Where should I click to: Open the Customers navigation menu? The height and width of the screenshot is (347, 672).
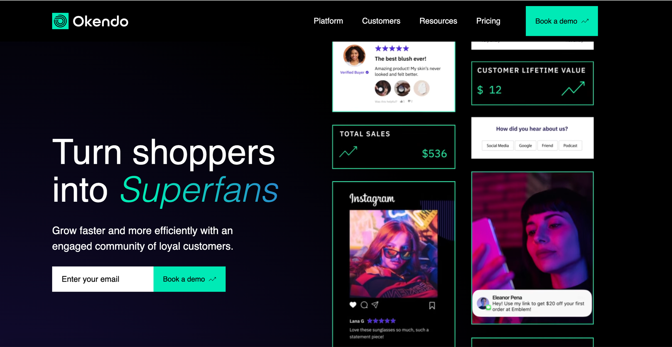pos(381,21)
